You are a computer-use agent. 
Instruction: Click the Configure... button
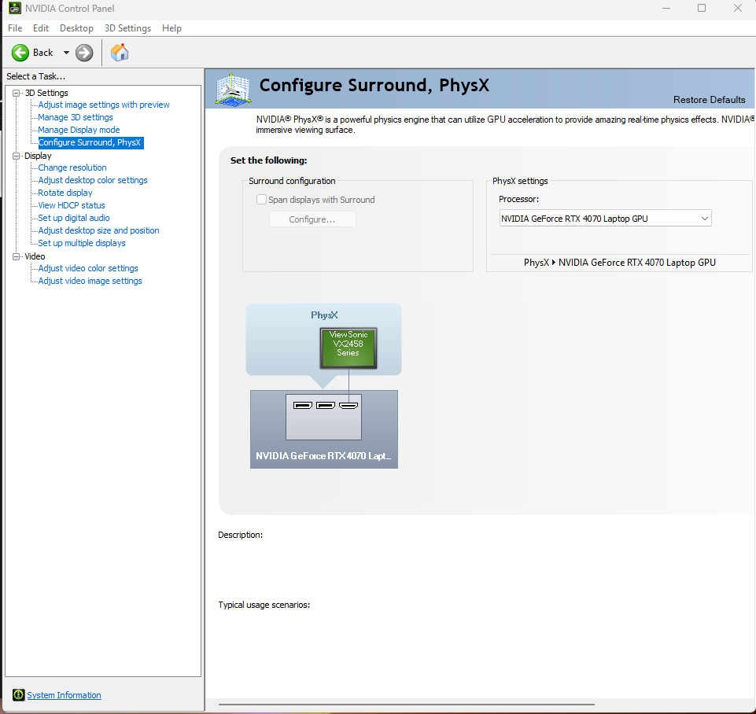pyautogui.click(x=312, y=219)
